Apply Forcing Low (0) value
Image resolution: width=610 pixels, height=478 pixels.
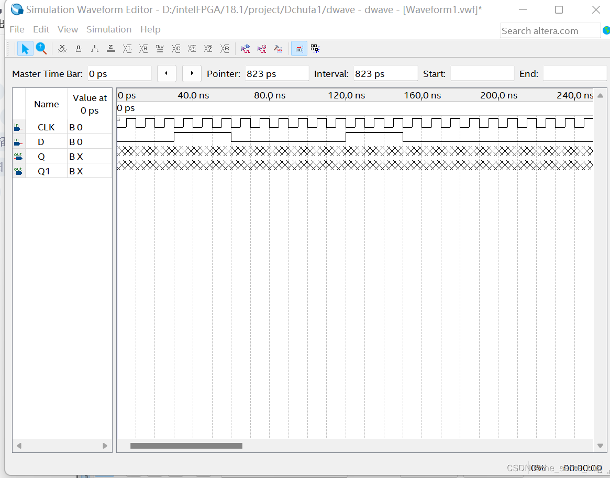pos(79,49)
